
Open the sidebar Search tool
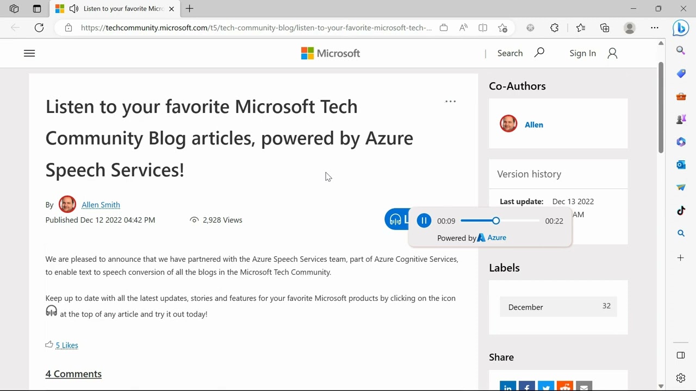point(681,51)
